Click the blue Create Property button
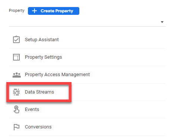This screenshot has height=137, width=178. point(54,11)
